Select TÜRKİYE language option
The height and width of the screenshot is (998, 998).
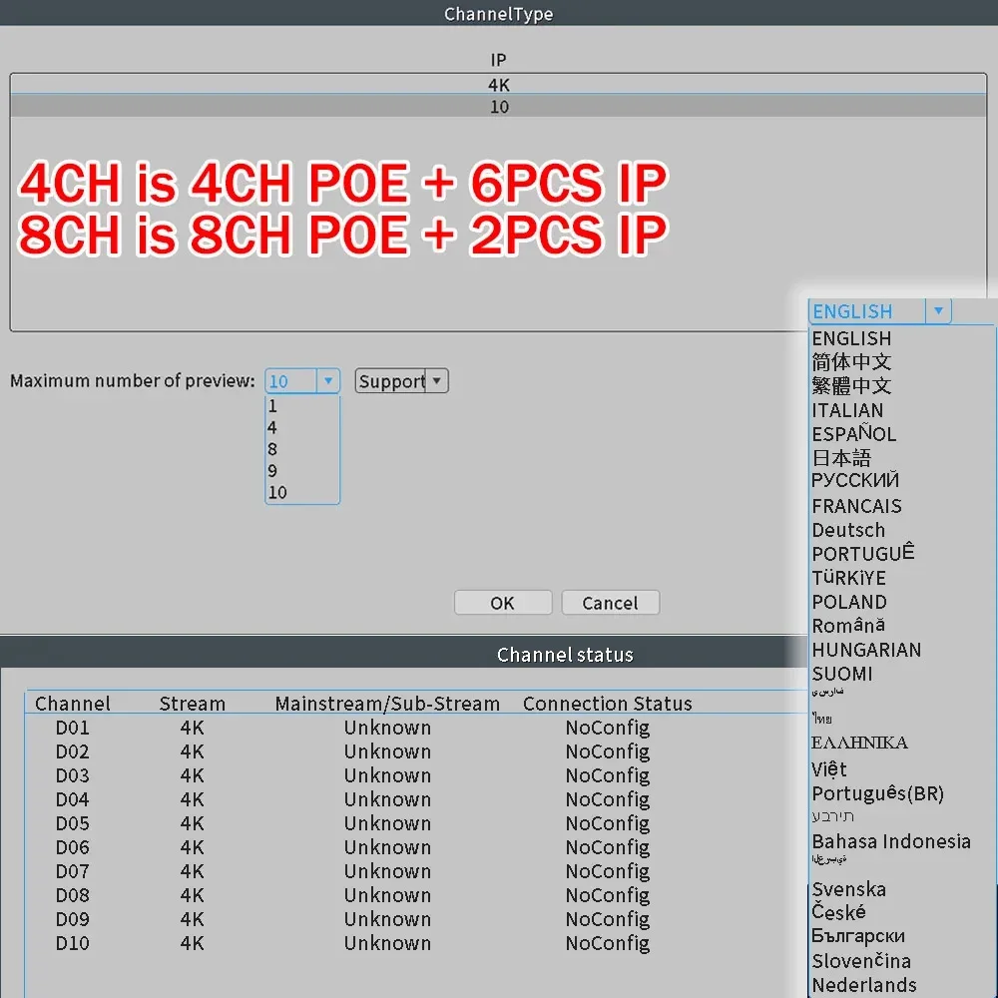pos(849,578)
